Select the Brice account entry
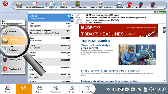The width and height of the screenshot is (168, 94). [13, 22]
